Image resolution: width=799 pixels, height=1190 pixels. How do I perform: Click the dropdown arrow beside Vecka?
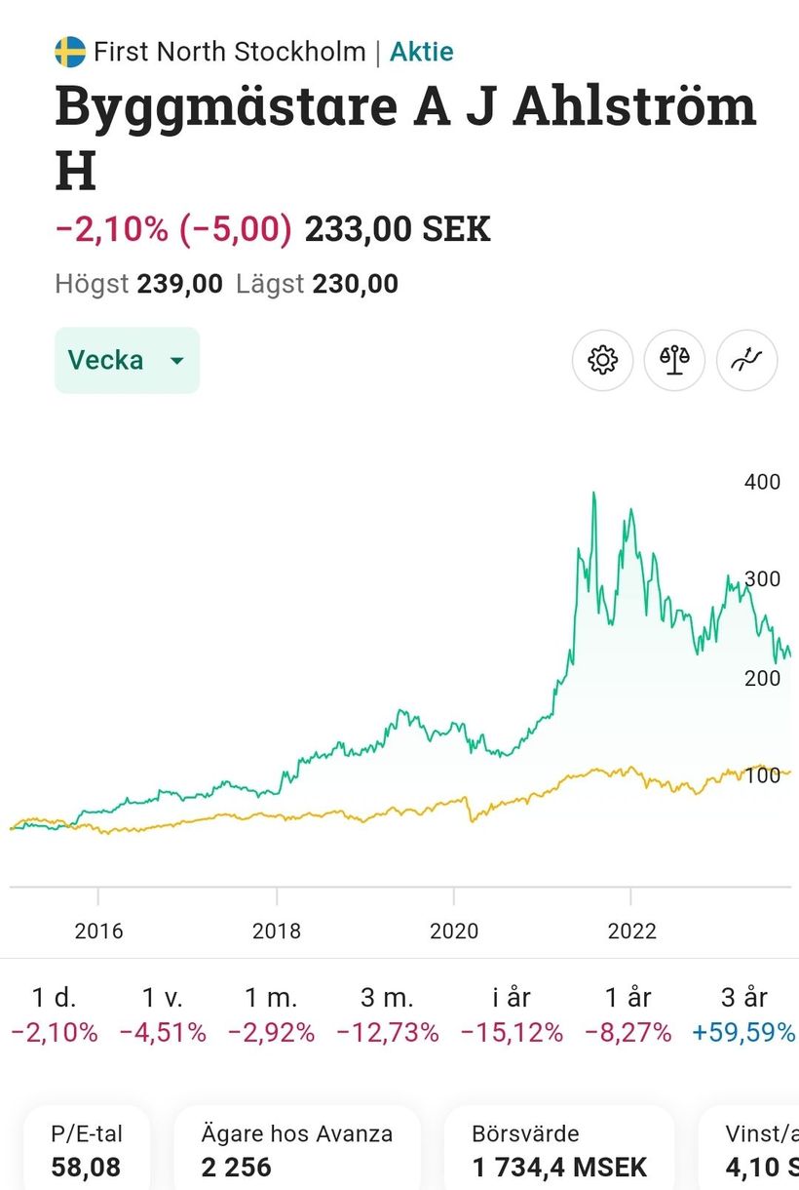pyautogui.click(x=176, y=361)
